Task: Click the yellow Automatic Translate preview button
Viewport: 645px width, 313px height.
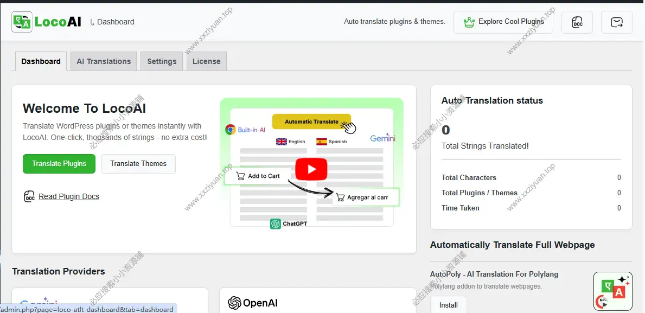Action: (x=311, y=122)
